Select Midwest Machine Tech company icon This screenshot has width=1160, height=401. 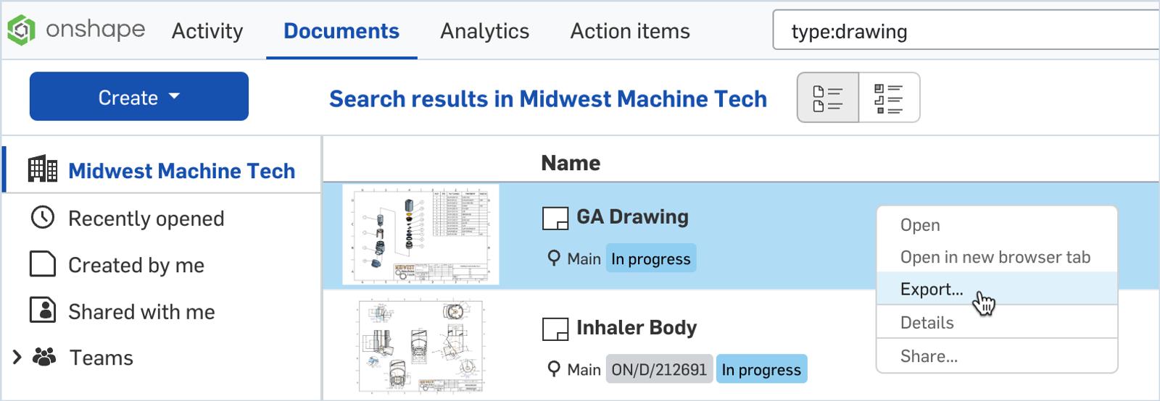coord(43,169)
